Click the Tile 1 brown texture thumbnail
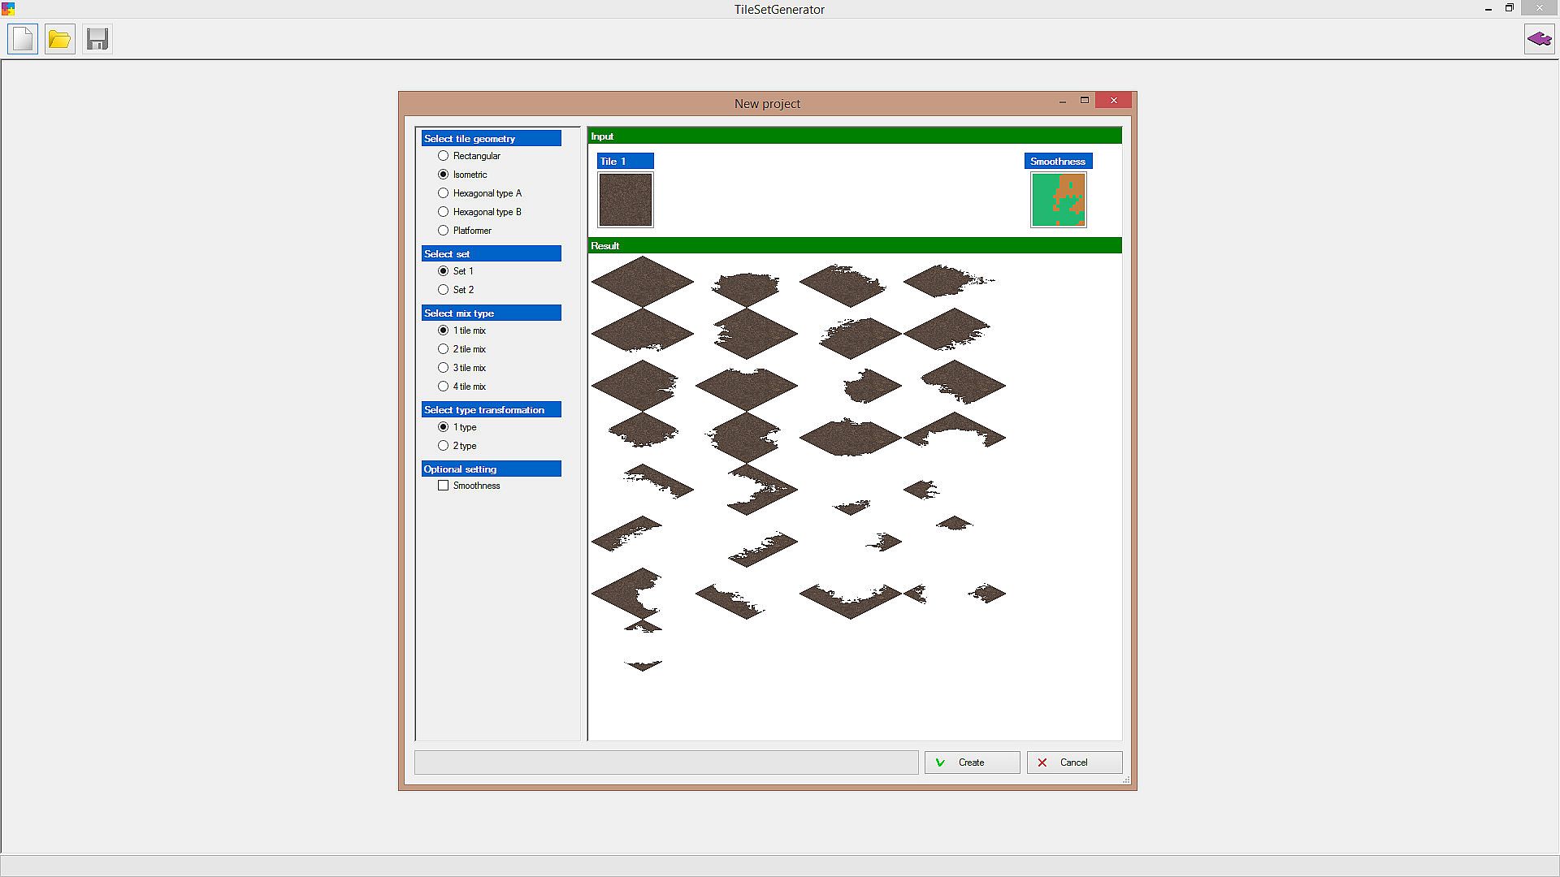 tap(626, 200)
